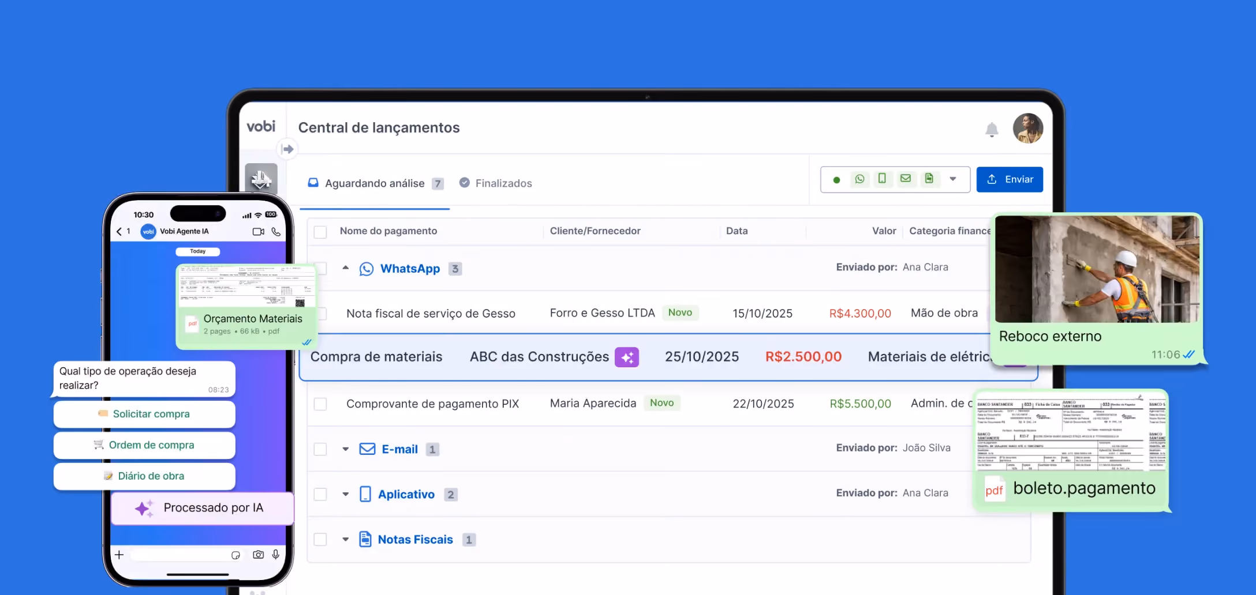Filter by mobile app source in the toolbar
This screenshot has height=595, width=1256.
882,179
